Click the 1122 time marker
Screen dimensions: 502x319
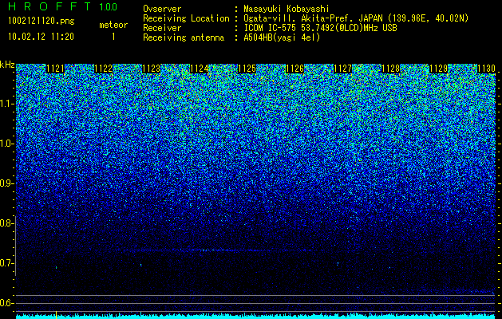(x=104, y=69)
